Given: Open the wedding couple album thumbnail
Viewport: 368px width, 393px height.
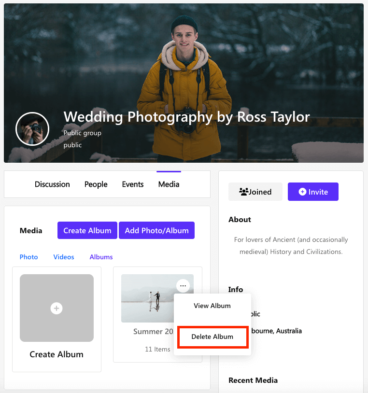Looking at the screenshot, I should [x=147, y=298].
